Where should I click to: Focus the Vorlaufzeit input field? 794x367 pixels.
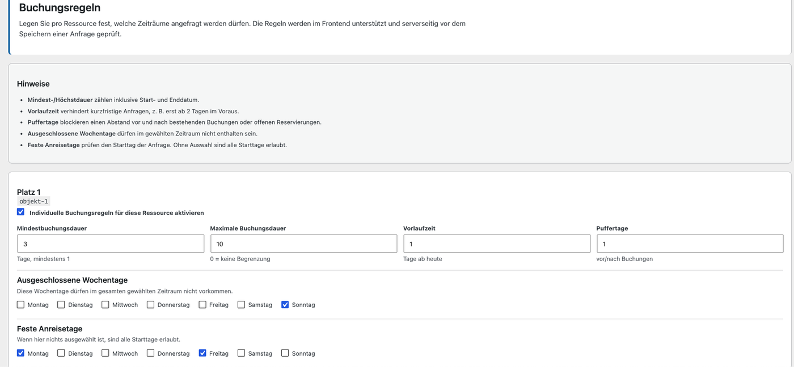[497, 244]
